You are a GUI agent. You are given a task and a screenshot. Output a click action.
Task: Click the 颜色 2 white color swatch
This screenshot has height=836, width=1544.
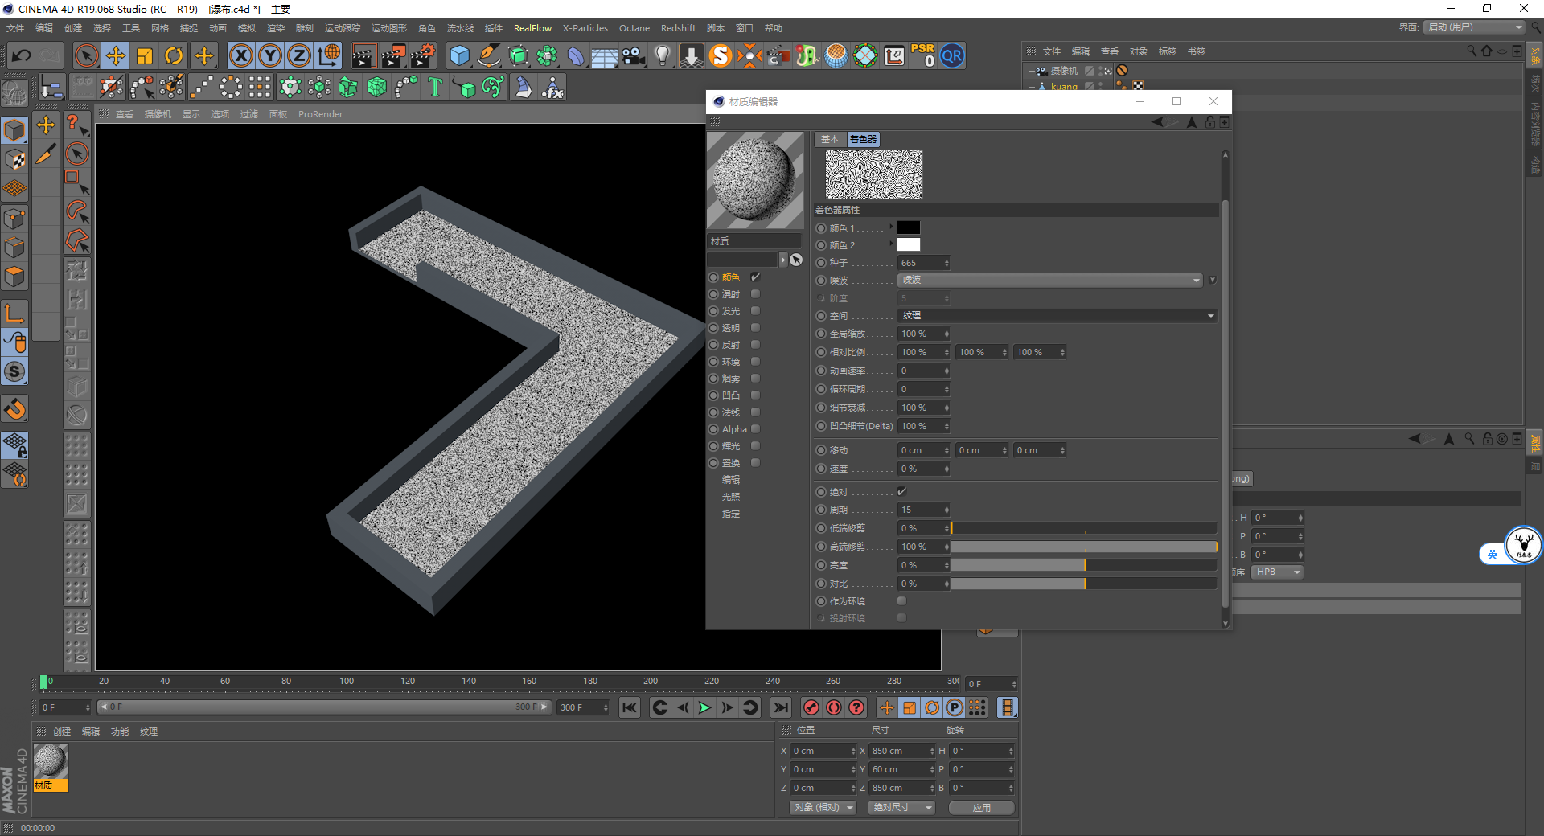(908, 245)
